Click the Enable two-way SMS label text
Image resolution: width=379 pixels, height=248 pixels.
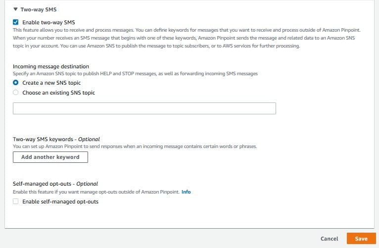coord(48,22)
